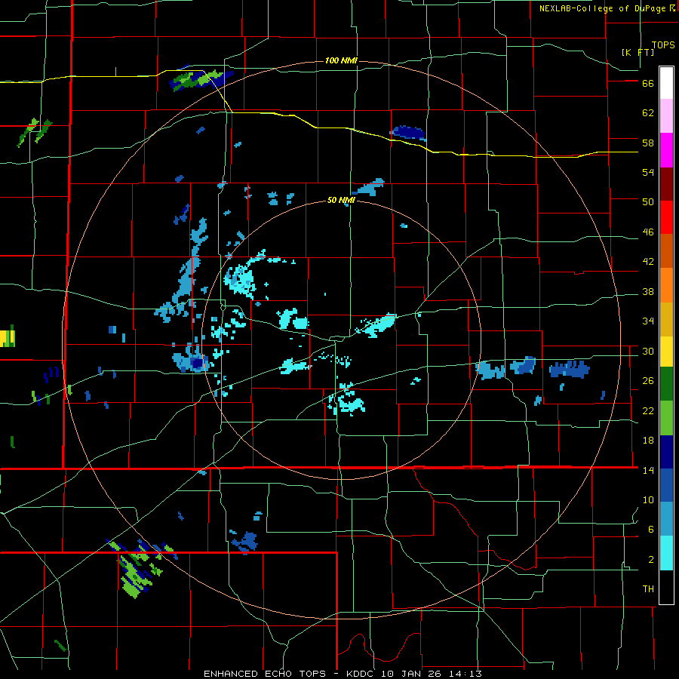Image resolution: width=679 pixels, height=679 pixels.
Task: Click the 2 legend value
Action: pos(651,560)
